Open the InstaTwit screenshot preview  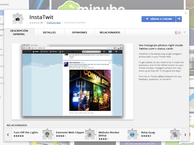coord(72,82)
